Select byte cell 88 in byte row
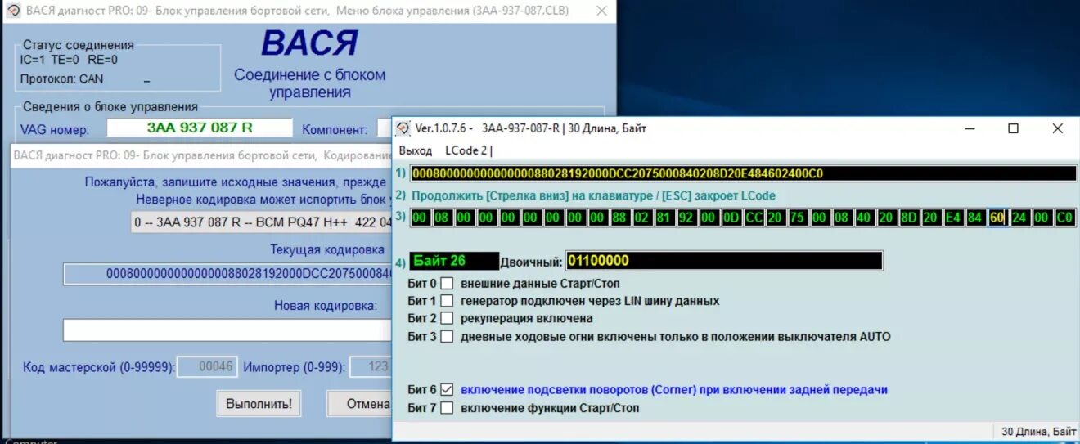The image size is (1080, 444). [x=619, y=218]
